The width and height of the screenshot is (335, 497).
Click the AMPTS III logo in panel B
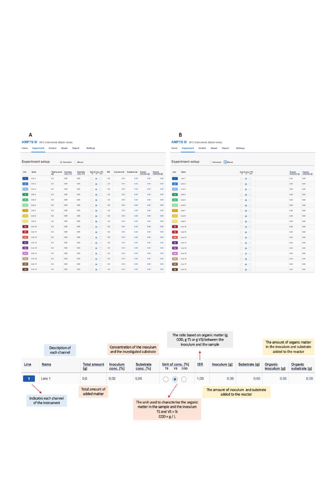(x=179, y=142)
